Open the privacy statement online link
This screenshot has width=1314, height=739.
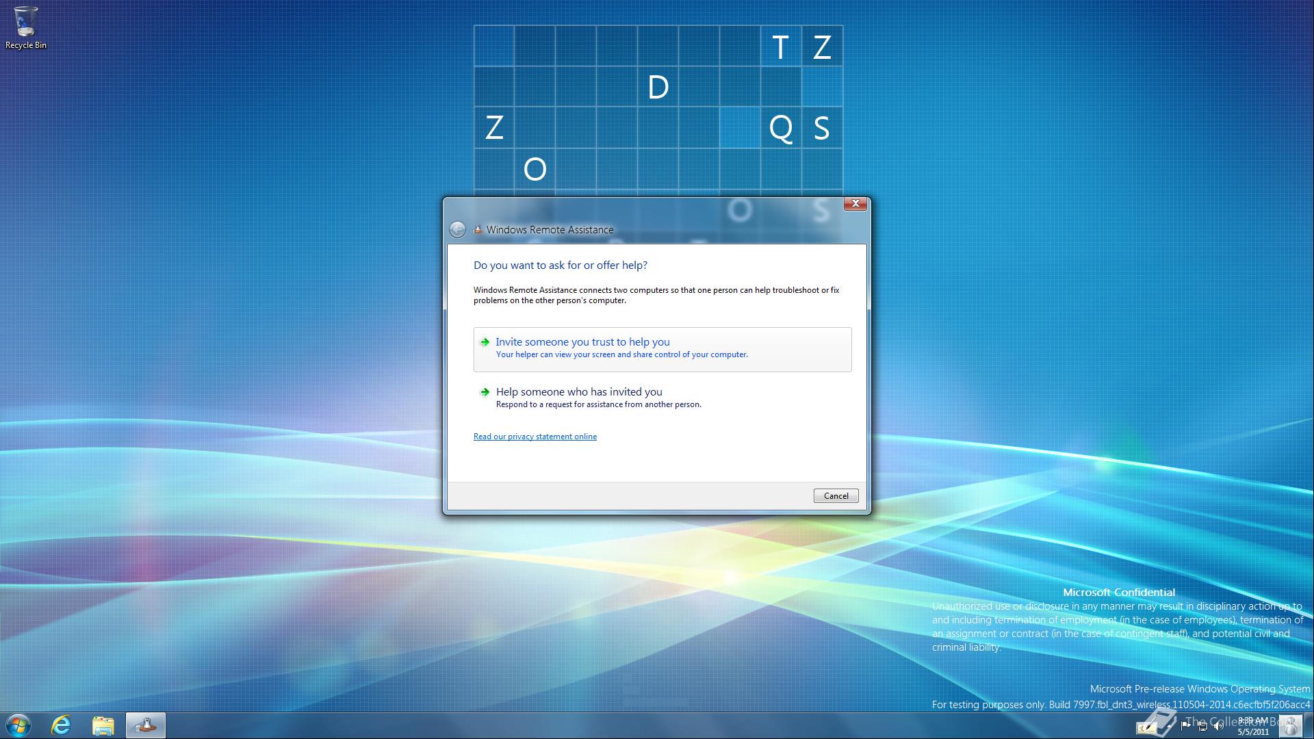(535, 437)
